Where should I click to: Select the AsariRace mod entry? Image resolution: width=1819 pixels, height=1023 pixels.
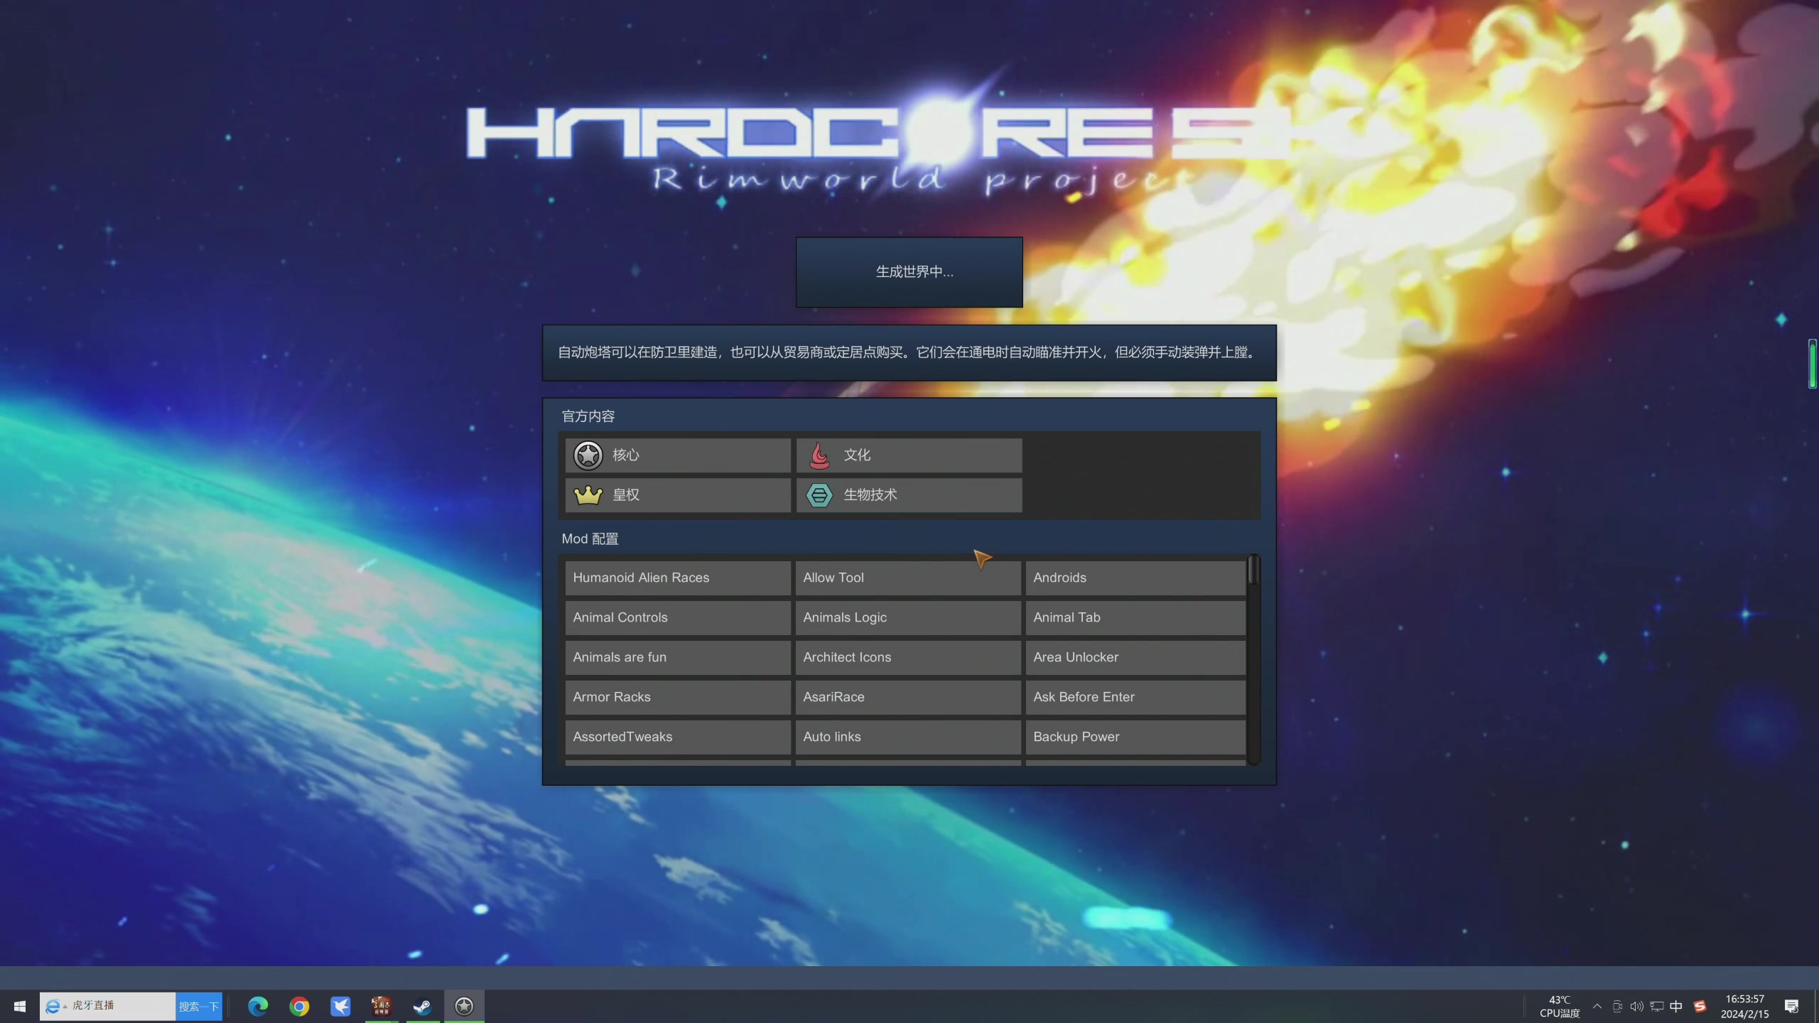(908, 697)
